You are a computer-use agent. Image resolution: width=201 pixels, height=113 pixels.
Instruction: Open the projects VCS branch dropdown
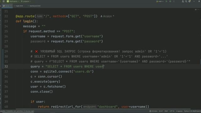[x=26, y=1]
